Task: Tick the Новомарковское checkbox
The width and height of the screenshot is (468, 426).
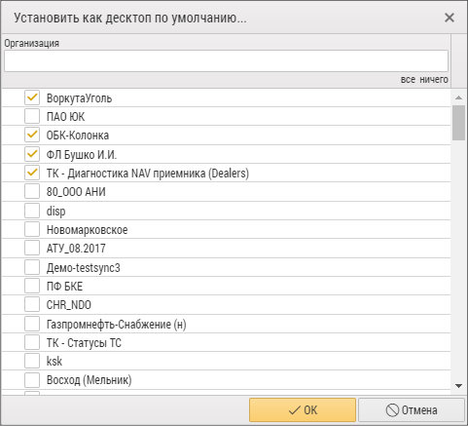Action: point(32,229)
